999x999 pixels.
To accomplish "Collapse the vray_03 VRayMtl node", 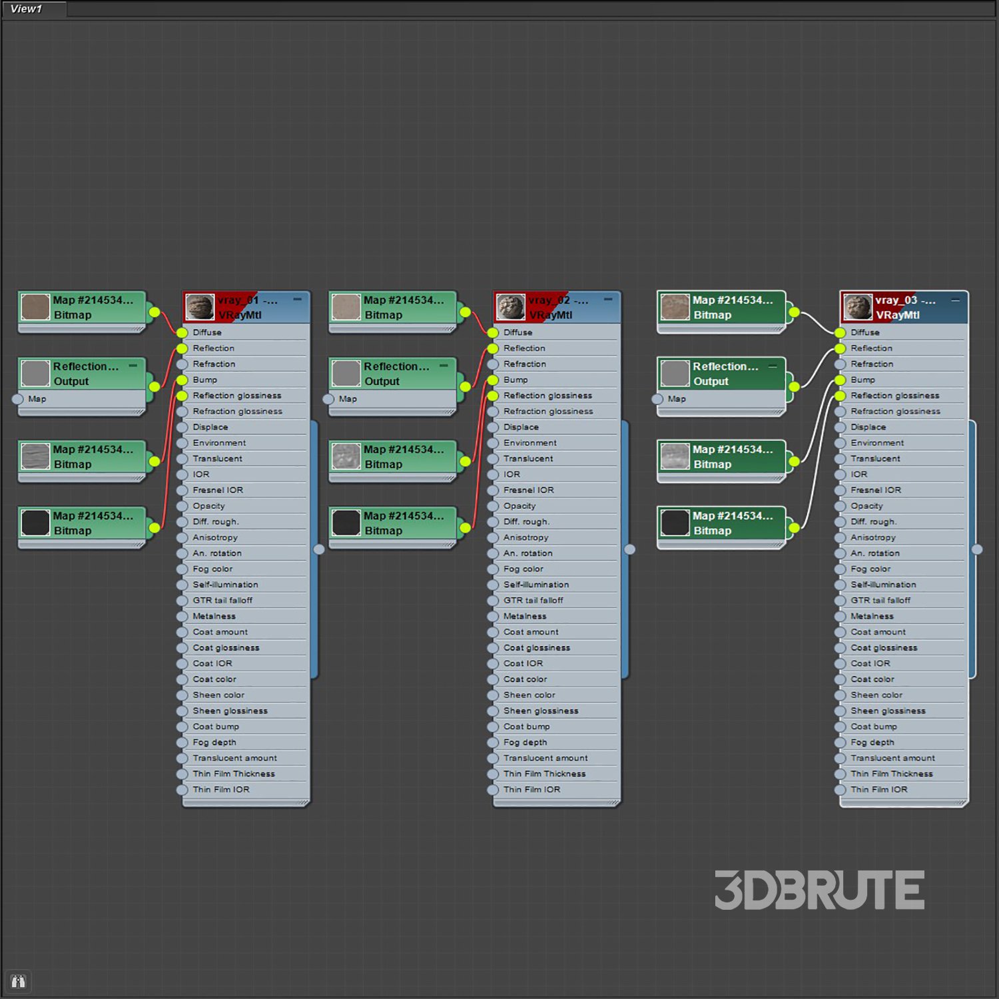I will [x=955, y=300].
